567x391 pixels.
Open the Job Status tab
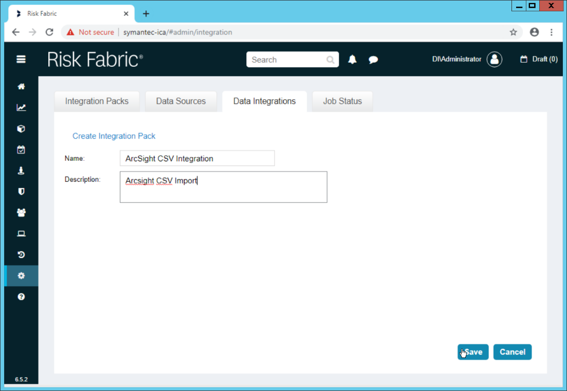point(342,101)
